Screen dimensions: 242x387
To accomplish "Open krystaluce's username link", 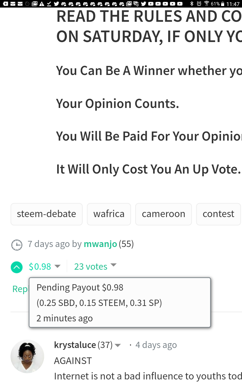I will tap(75, 345).
